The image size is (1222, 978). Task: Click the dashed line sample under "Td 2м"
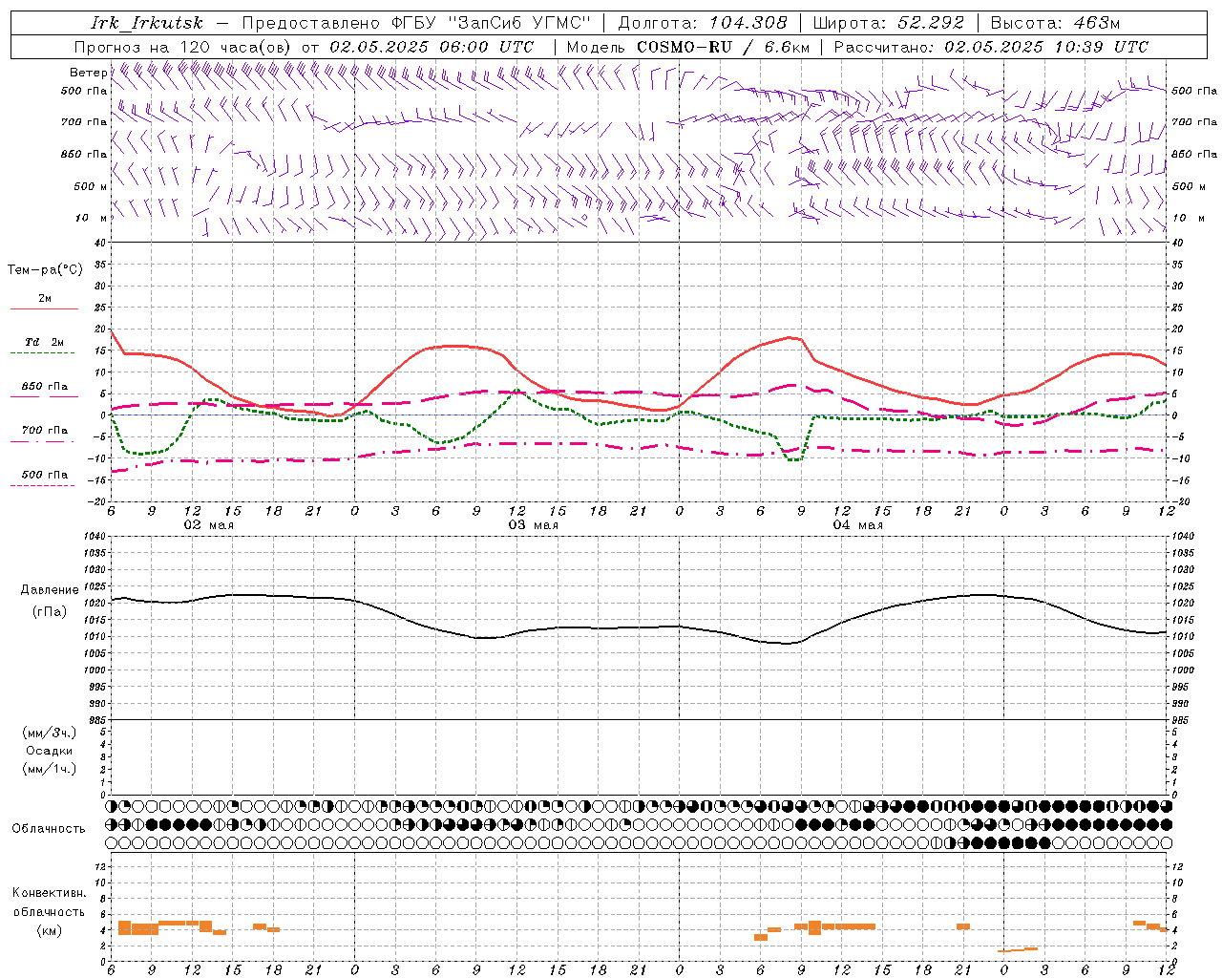[42, 353]
